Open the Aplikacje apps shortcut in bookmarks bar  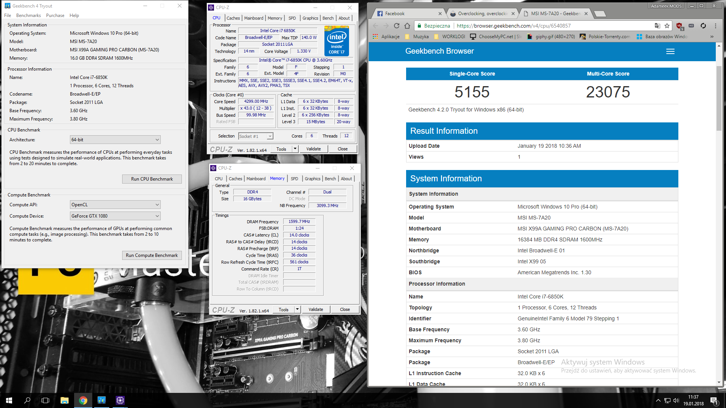coord(386,37)
